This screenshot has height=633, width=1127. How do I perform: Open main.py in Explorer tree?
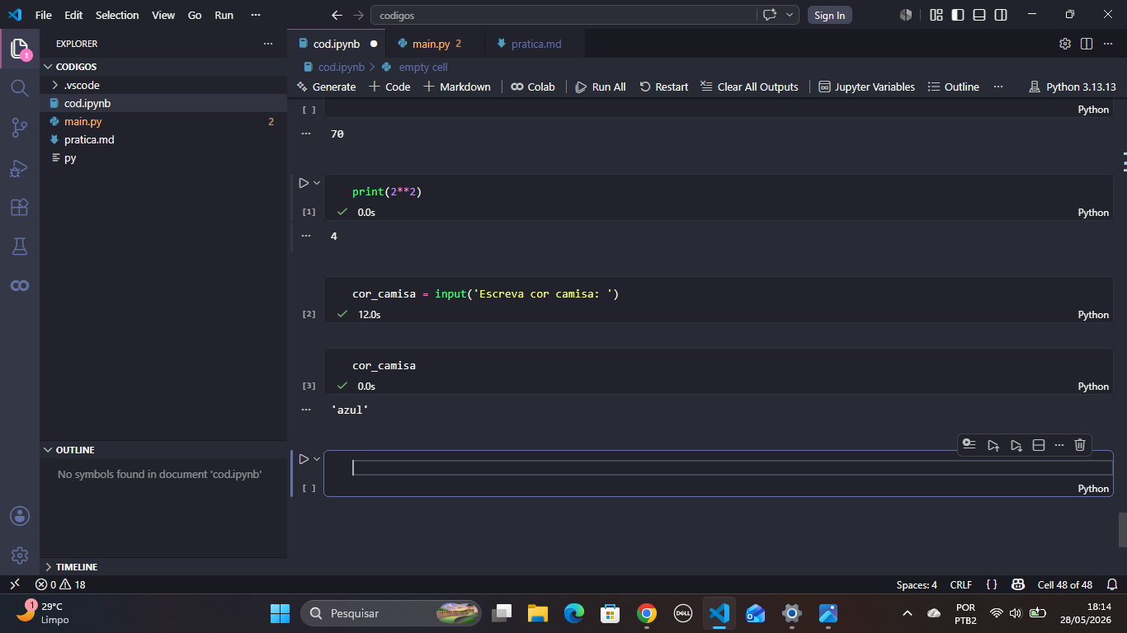click(x=163, y=121)
